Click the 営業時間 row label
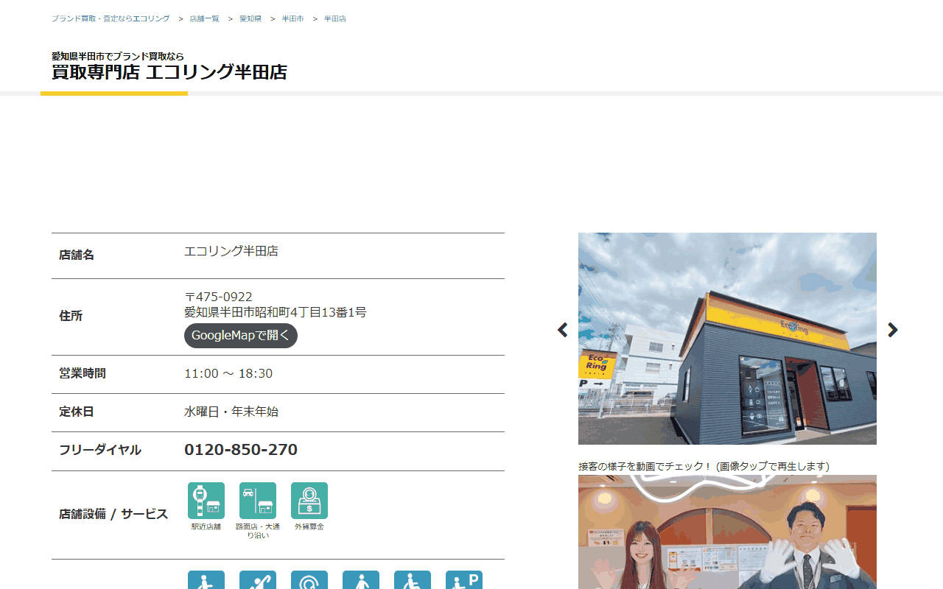The width and height of the screenshot is (943, 589). tap(83, 373)
